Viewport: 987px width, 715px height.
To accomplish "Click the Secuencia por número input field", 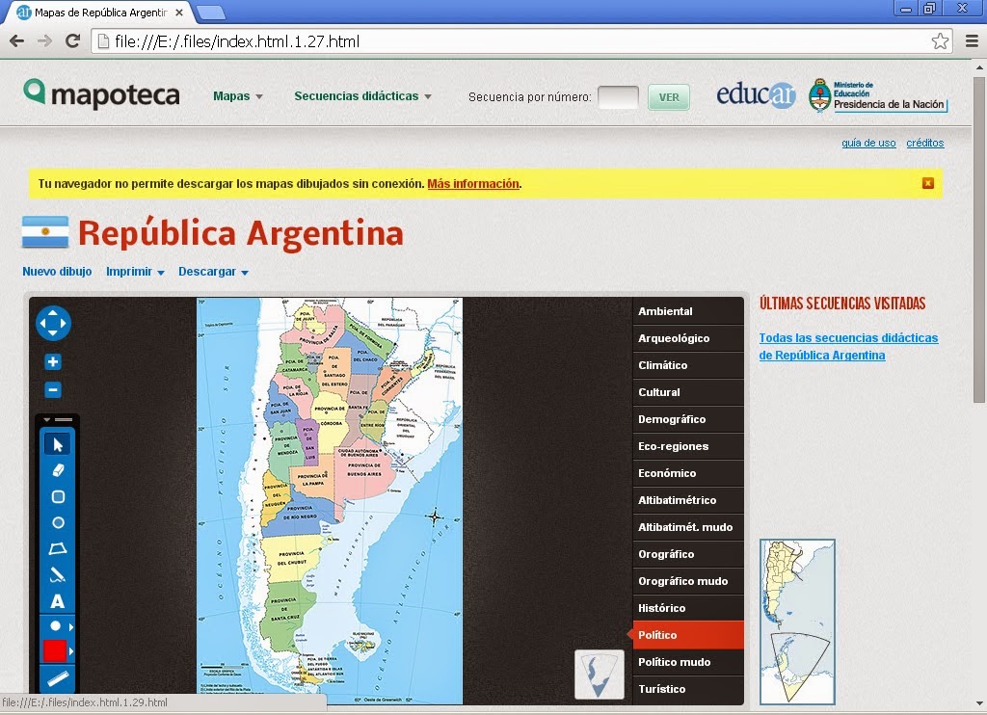I will tap(618, 97).
